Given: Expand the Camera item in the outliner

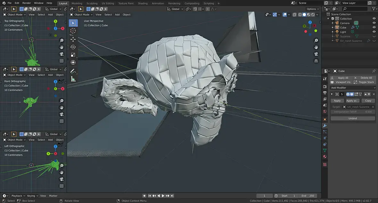Looking at the screenshot, I should tap(333, 23).
